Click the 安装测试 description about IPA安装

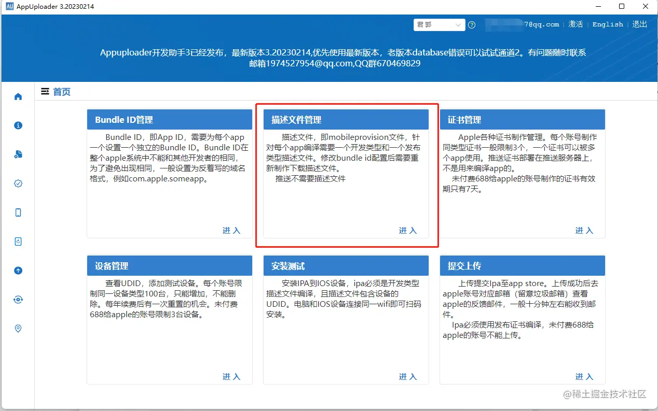tap(345, 299)
